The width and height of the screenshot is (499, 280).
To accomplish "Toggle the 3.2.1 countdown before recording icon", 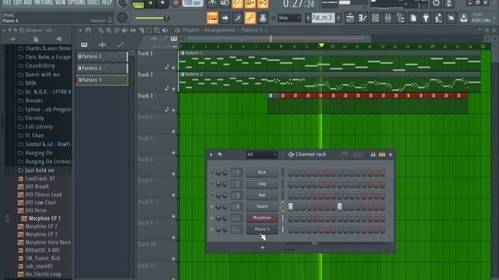I will point(237,3).
